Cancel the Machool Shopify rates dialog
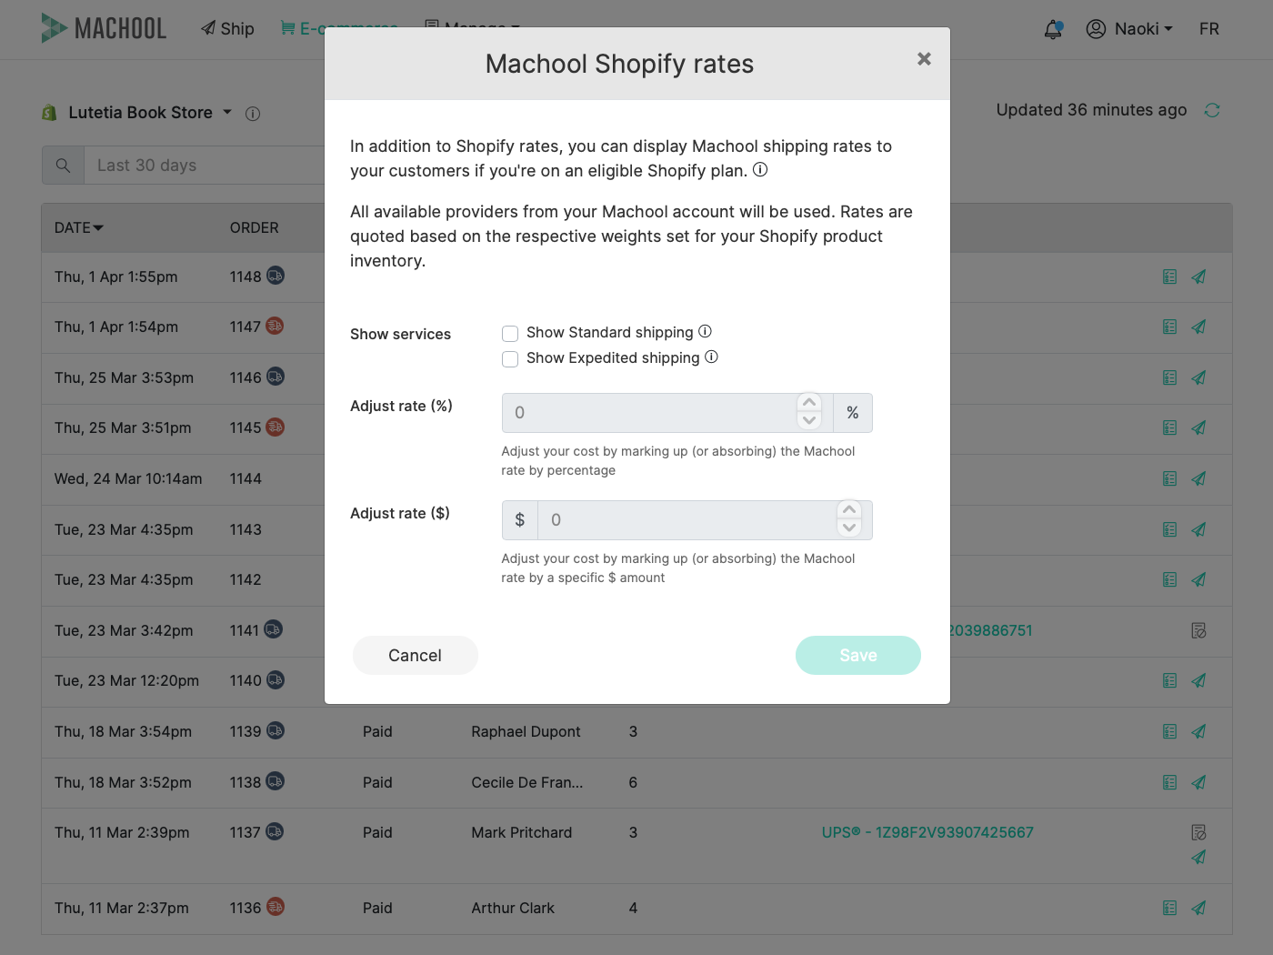The width and height of the screenshot is (1273, 955). [416, 656]
